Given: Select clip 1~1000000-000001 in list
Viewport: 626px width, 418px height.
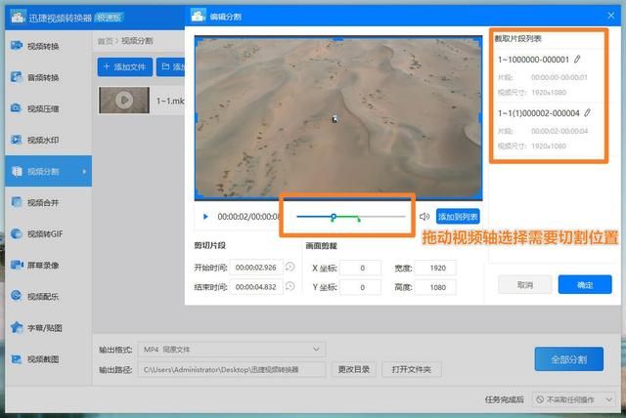Looking at the screenshot, I should (549, 75).
